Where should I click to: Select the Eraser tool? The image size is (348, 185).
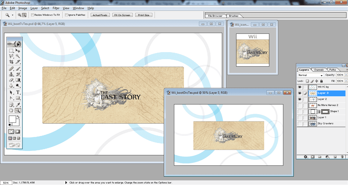click(x=11, y=80)
